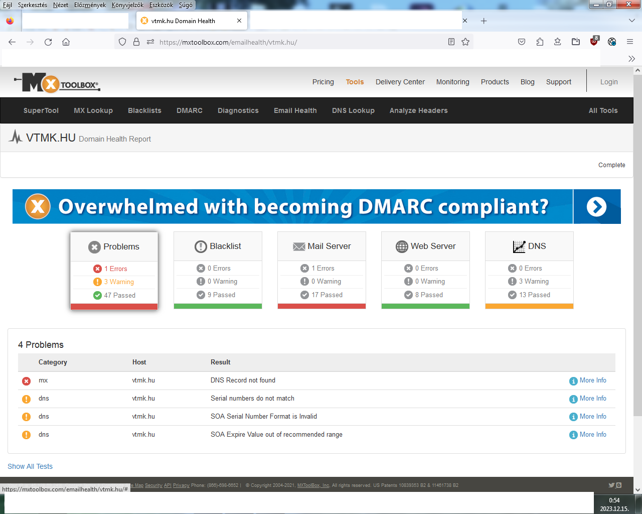Viewport: 642px width, 514px height.
Task: Click More Info for SOA Serial Number Format
Action: click(593, 416)
